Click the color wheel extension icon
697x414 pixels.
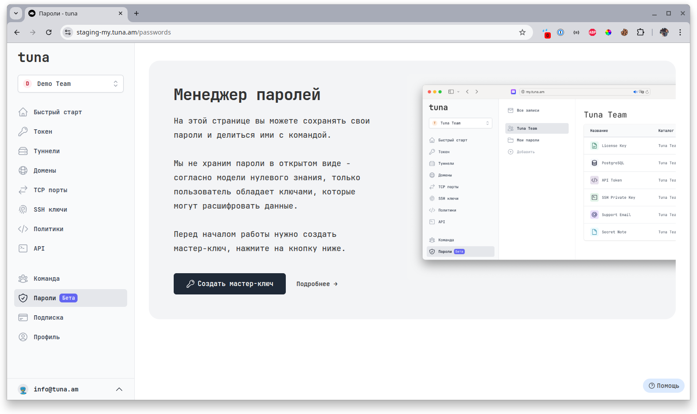(x=608, y=32)
